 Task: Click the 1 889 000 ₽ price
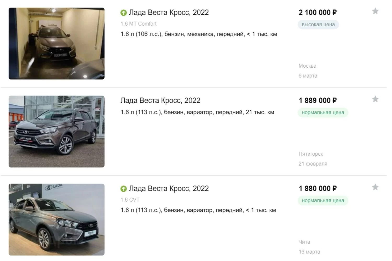point(318,100)
